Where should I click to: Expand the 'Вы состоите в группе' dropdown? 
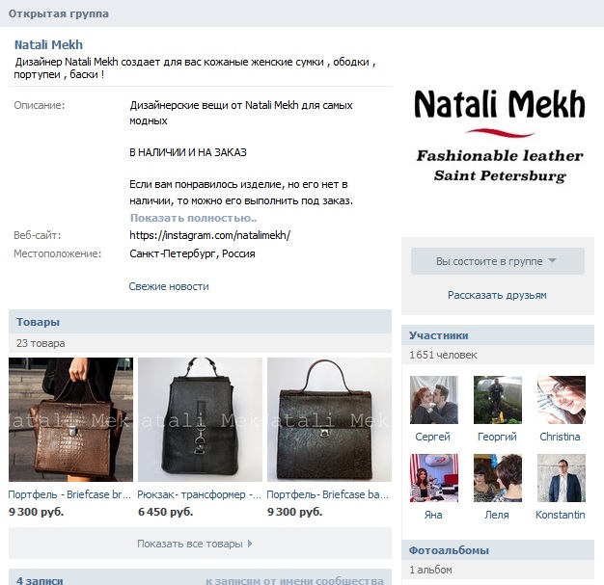[x=498, y=261]
